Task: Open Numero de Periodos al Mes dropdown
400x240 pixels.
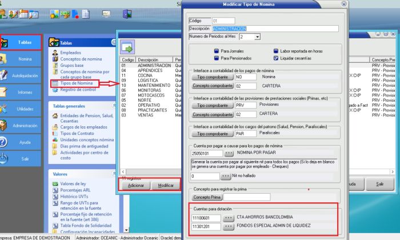Action: pyautogui.click(x=258, y=37)
